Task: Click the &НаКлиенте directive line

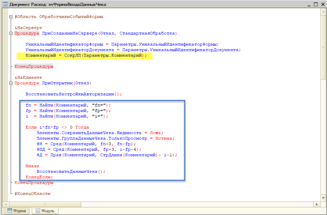Action: [28, 77]
